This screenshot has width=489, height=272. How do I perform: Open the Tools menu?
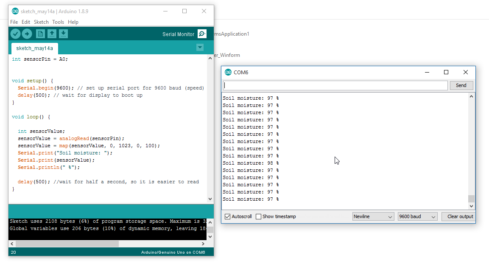point(58,22)
